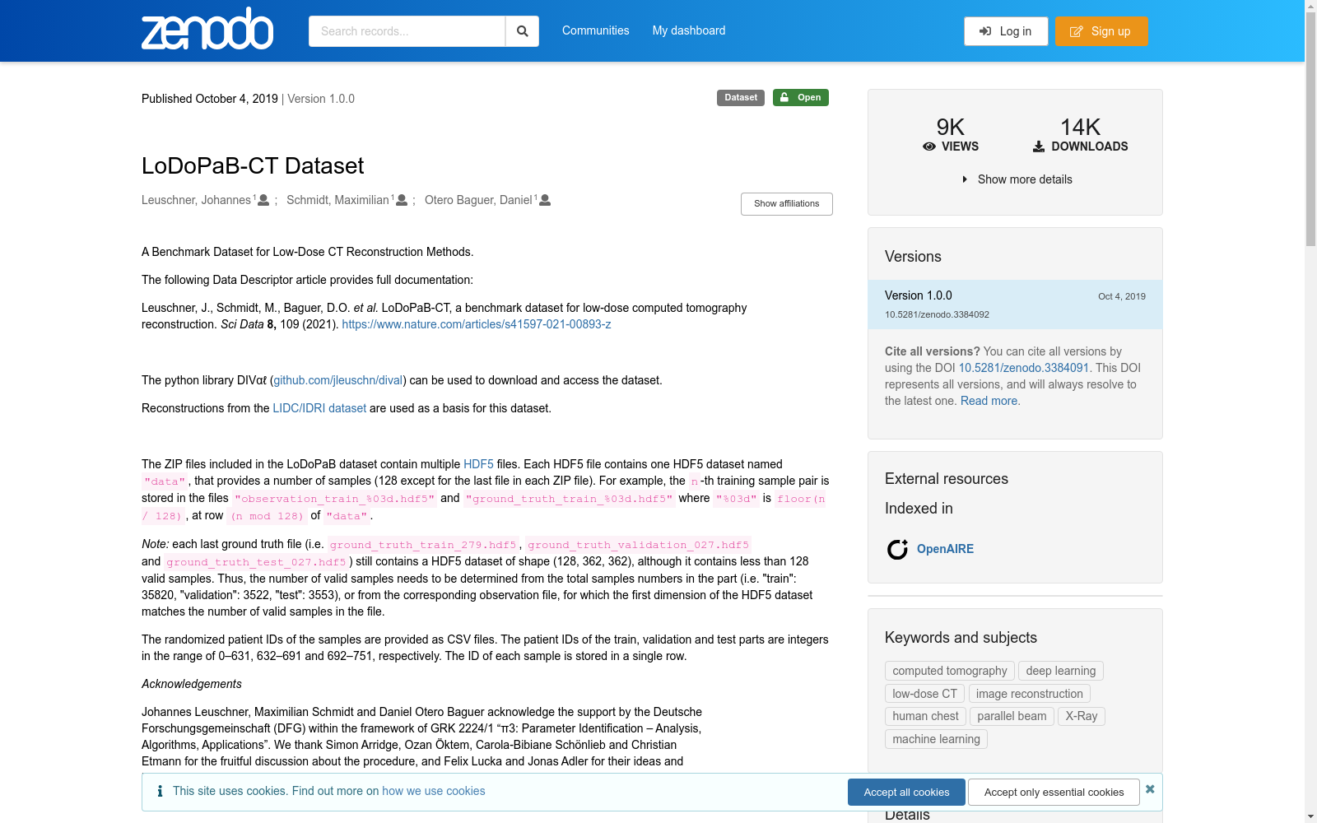
Task: Open the nature.com article link
Action: (477, 324)
